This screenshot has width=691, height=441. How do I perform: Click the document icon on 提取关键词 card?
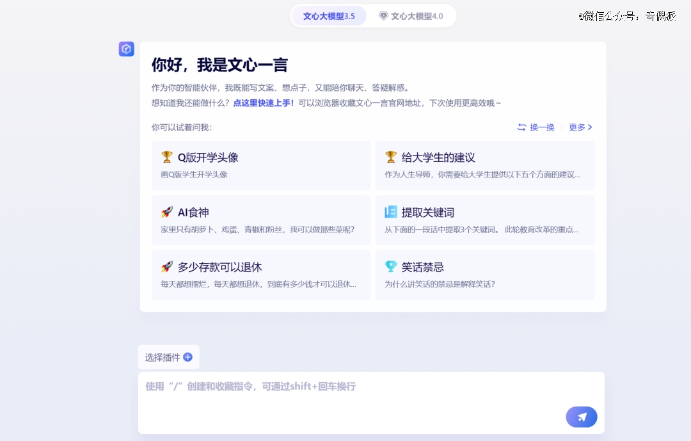click(x=391, y=212)
